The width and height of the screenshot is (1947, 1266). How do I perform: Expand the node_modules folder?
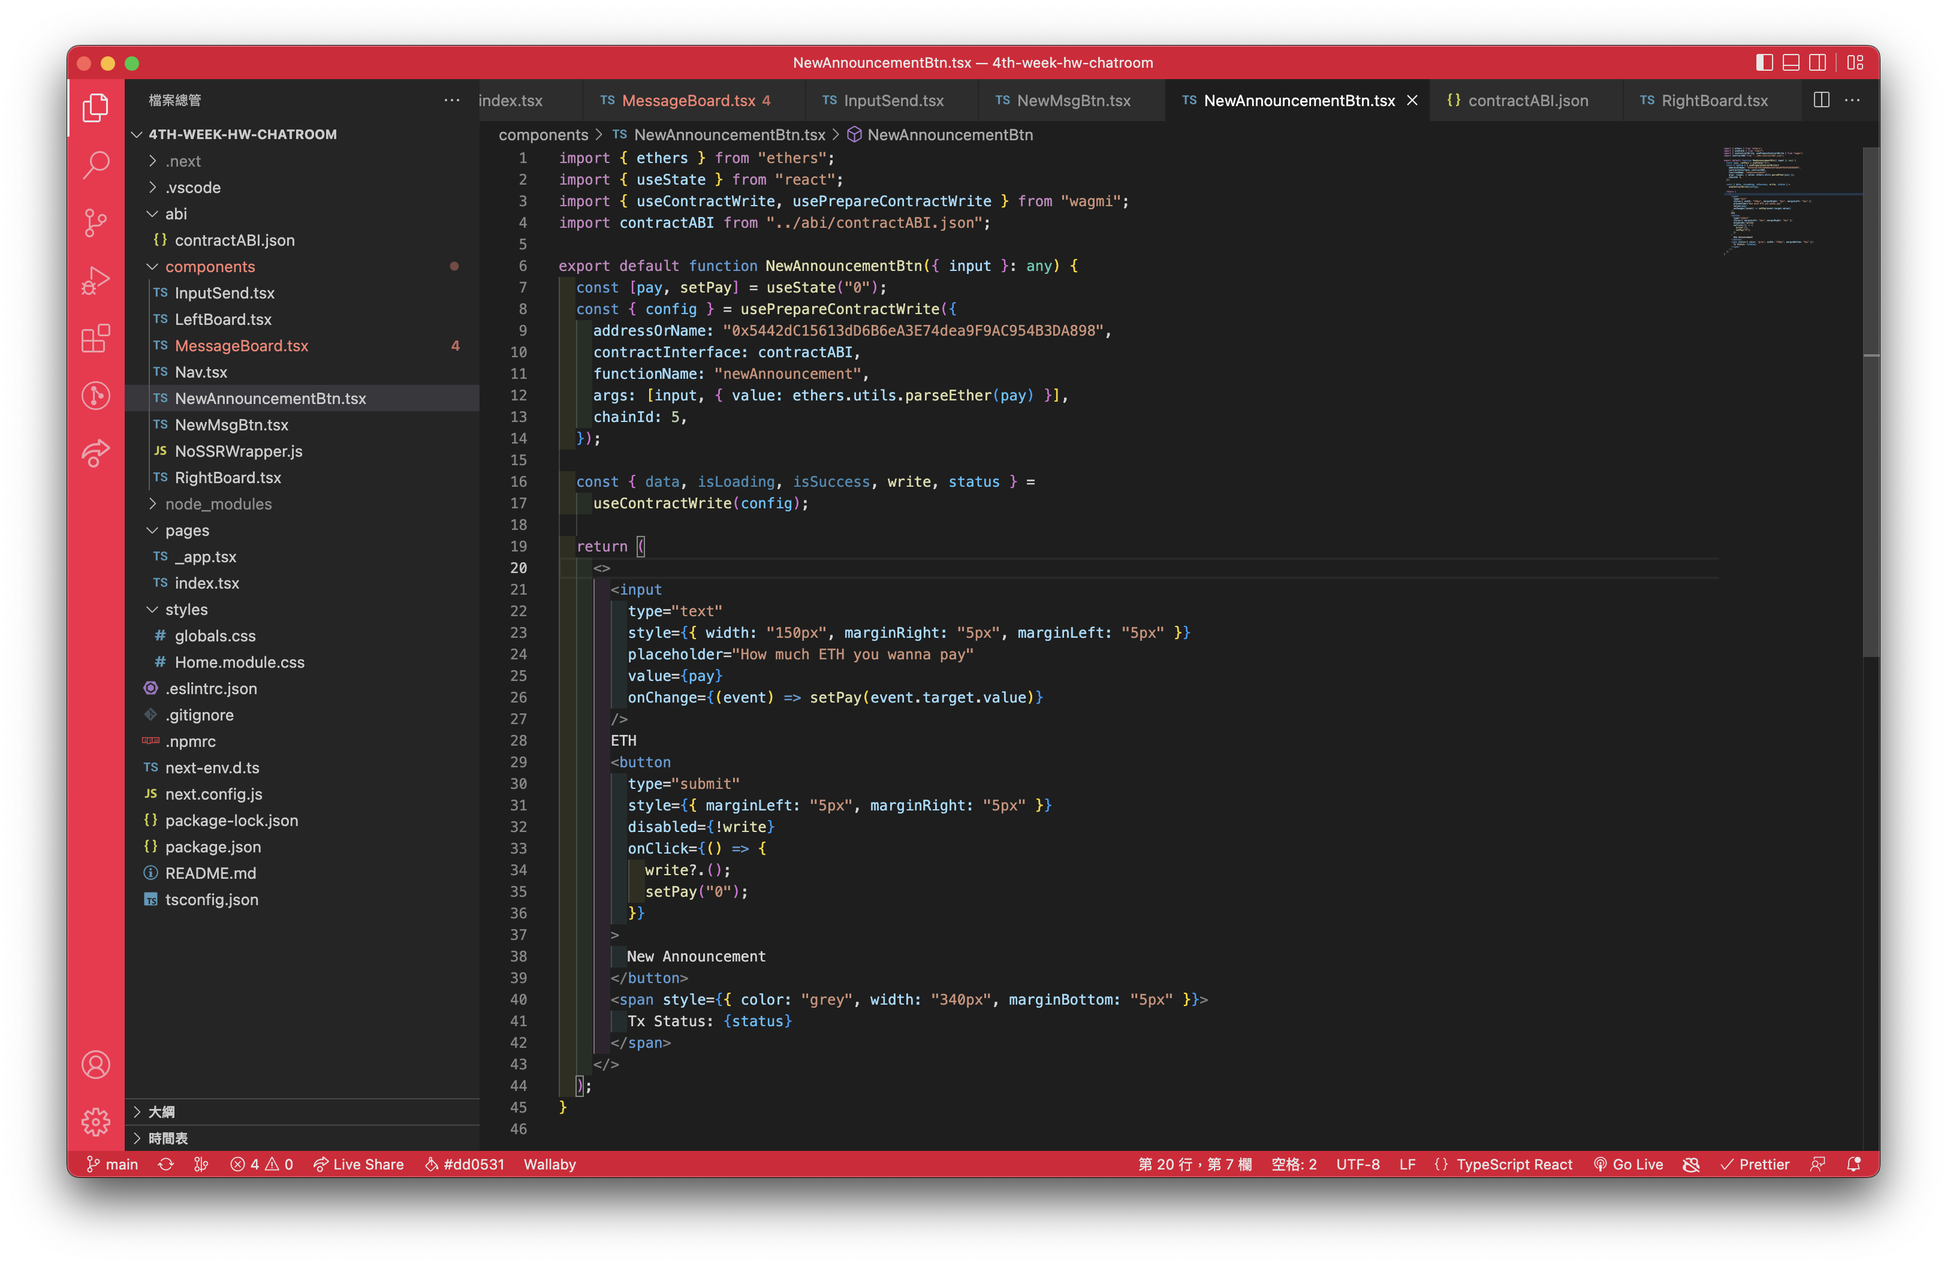point(218,504)
